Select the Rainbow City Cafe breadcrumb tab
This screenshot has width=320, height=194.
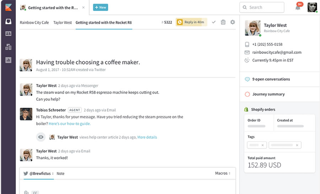(x=34, y=22)
